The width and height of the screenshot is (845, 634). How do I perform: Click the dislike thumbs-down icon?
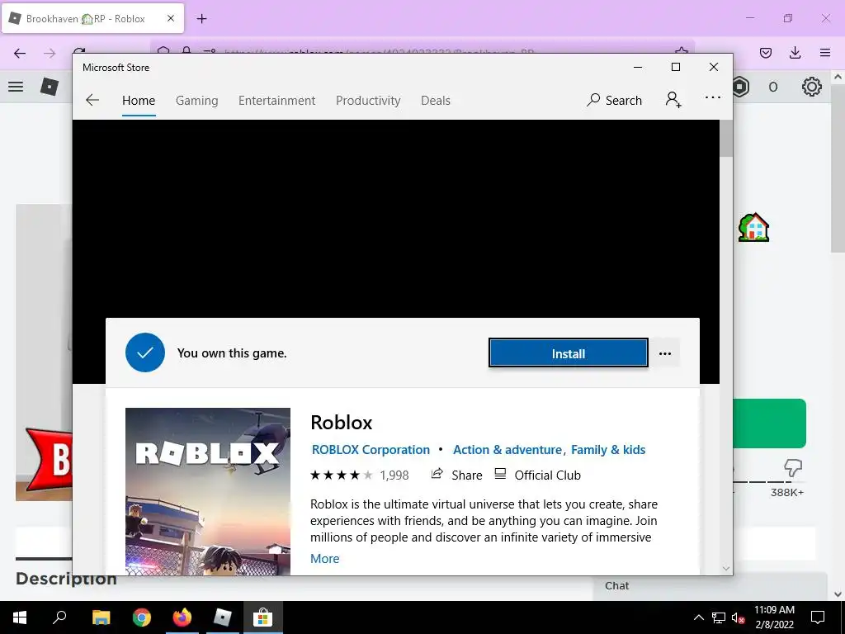(x=793, y=467)
